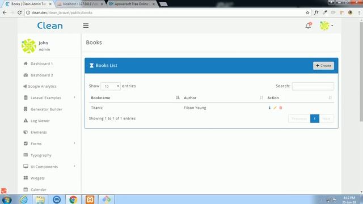Viewport: 363px width, 204px height.
Task: Delete the Titanic book entry
Action: coord(281,108)
